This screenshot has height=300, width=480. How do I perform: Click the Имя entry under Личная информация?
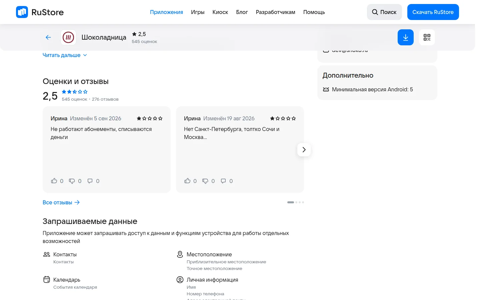point(191,287)
